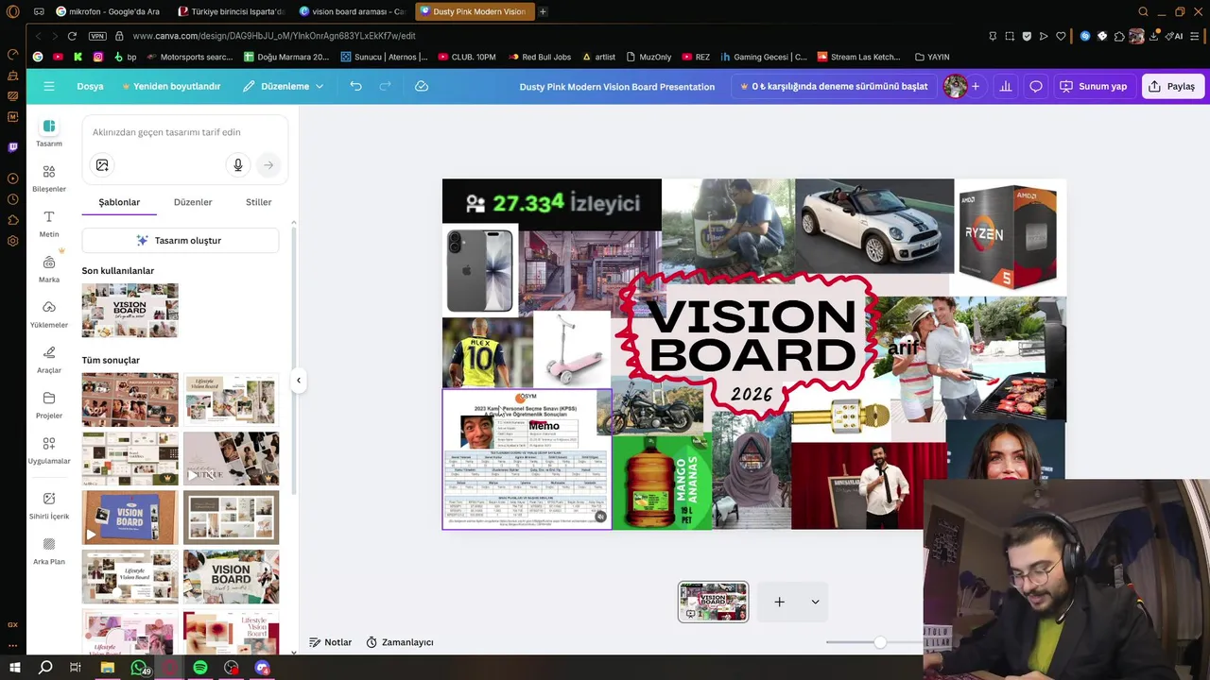The height and width of the screenshot is (680, 1210).
Task: Open the Uygulamalar apps panel
Action: pos(49,450)
